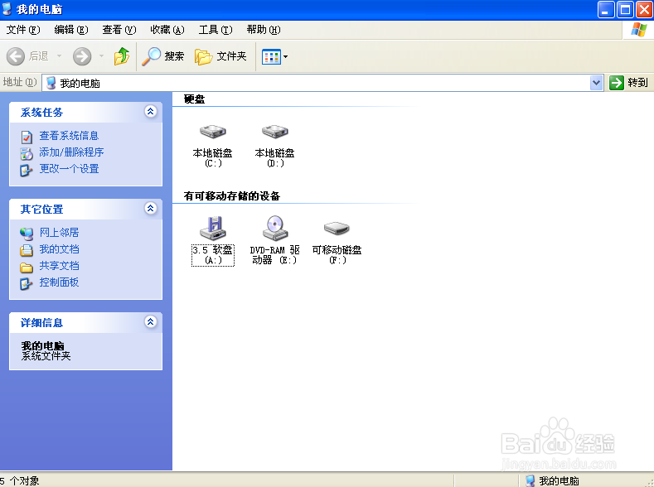Screen dimensions: 654x487
Task: Click the Forward arrow button
Action: [x=82, y=56]
